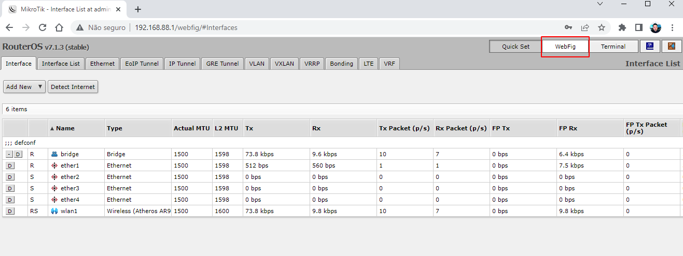Sort by Rx Packet (p/s) header

pyautogui.click(x=461, y=128)
